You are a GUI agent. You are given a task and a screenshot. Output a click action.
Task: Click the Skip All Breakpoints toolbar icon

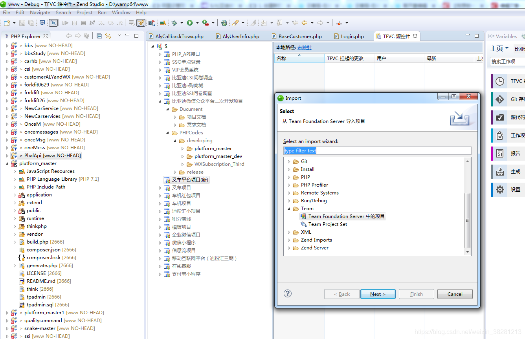pyautogui.click(x=53, y=23)
